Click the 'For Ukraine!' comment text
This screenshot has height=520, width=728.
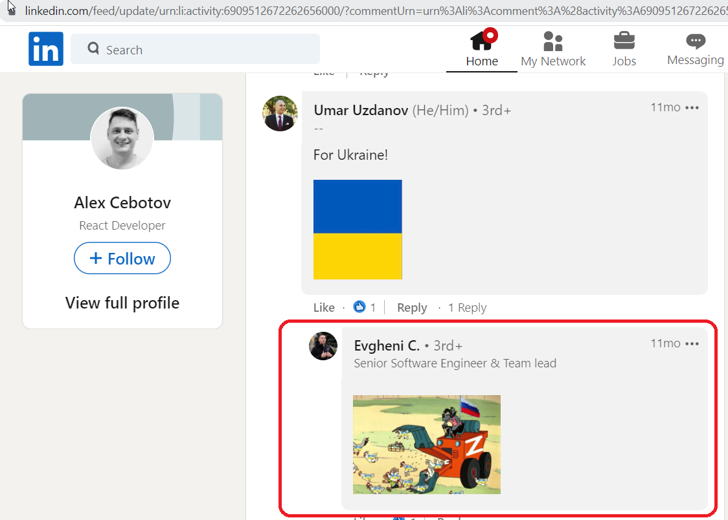pos(350,155)
